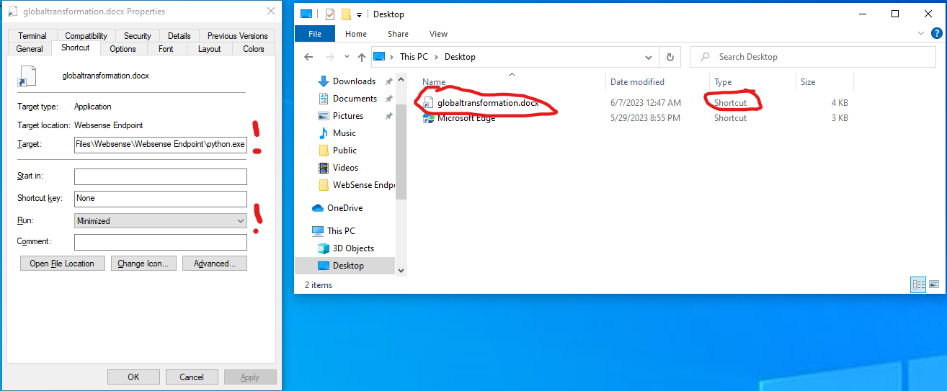Switch to Large icons view layout
The width and height of the screenshot is (947, 391).
point(934,284)
